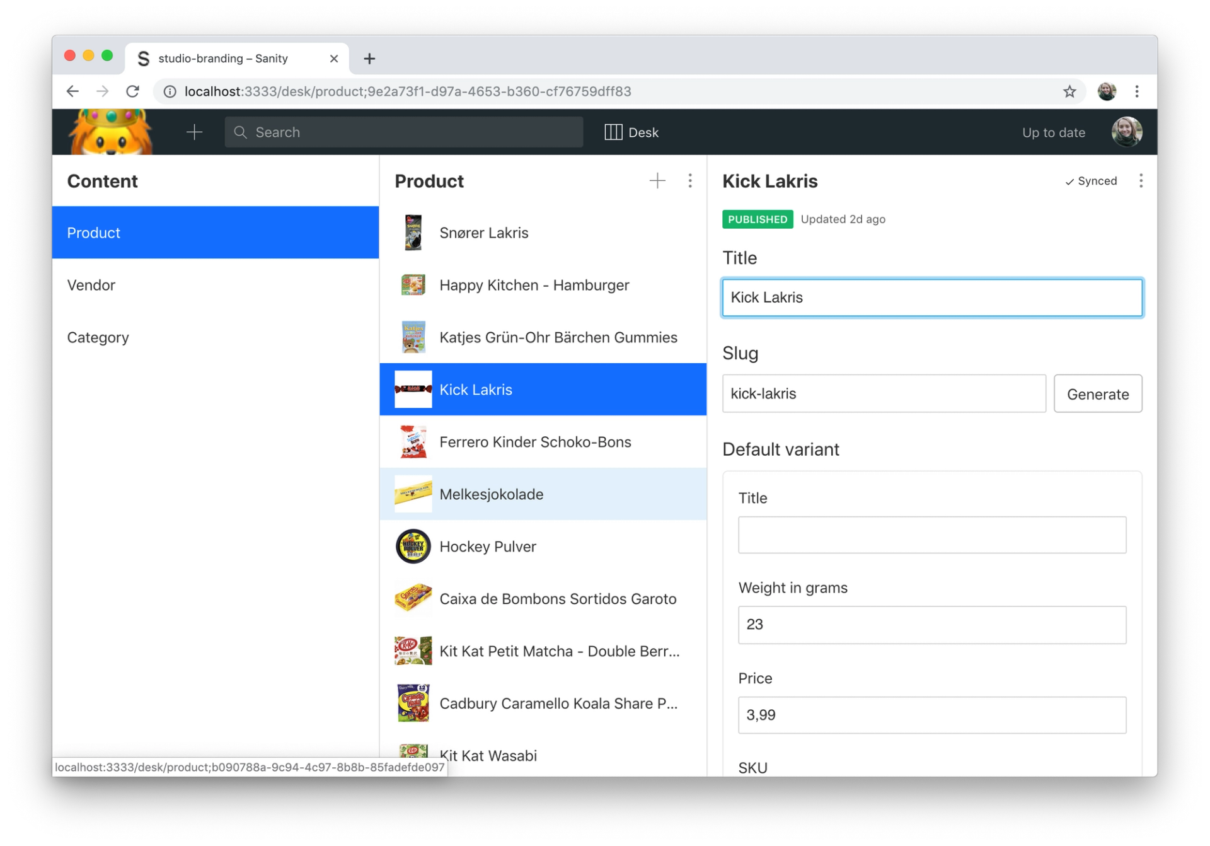Select Vendor in Content list
The width and height of the screenshot is (1210, 846).
(x=91, y=285)
